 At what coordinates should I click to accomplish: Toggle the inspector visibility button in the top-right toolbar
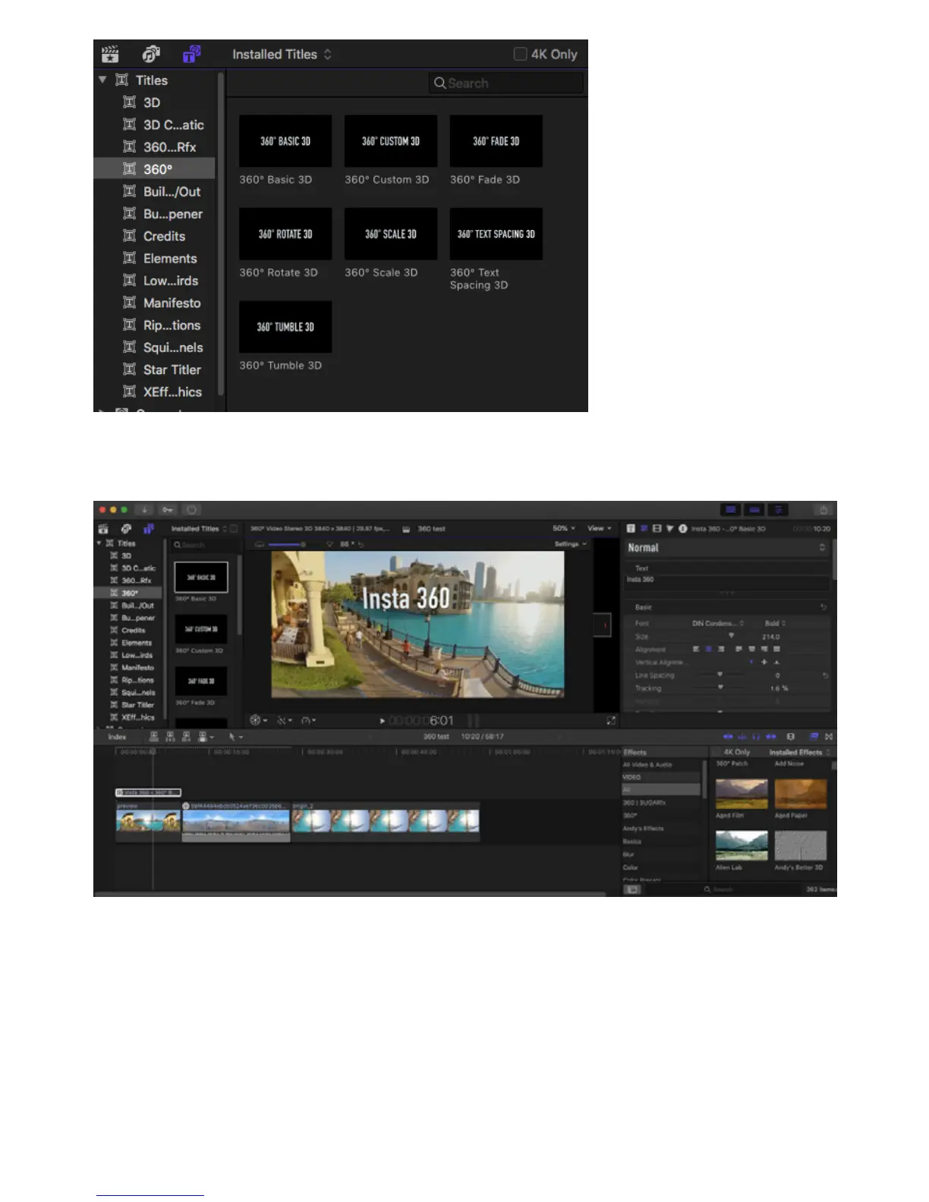coord(778,510)
